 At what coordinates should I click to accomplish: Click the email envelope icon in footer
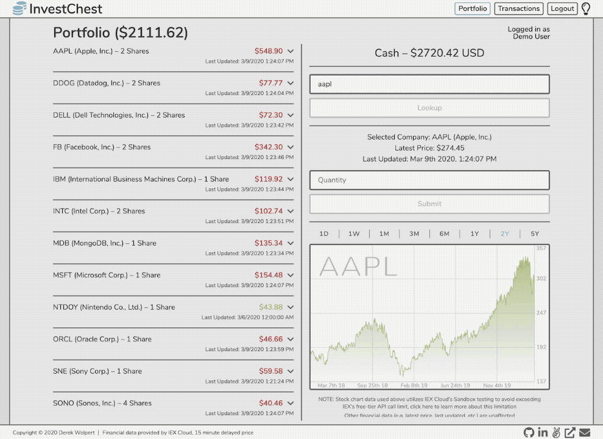click(x=585, y=432)
